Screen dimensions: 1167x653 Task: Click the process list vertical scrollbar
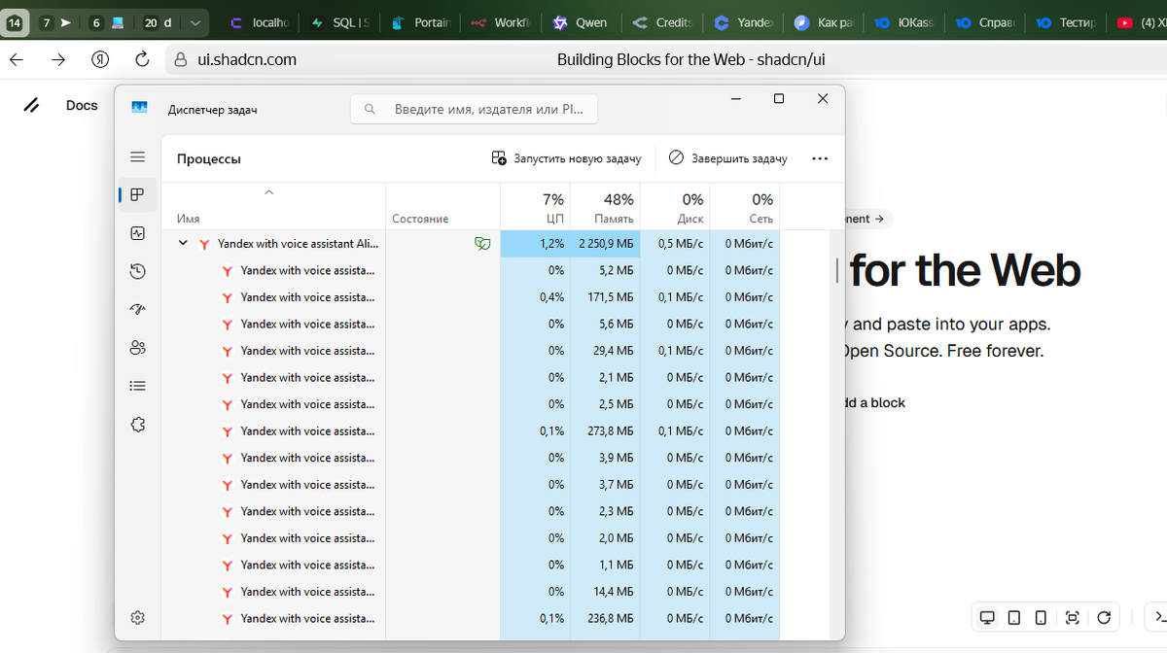click(838, 270)
